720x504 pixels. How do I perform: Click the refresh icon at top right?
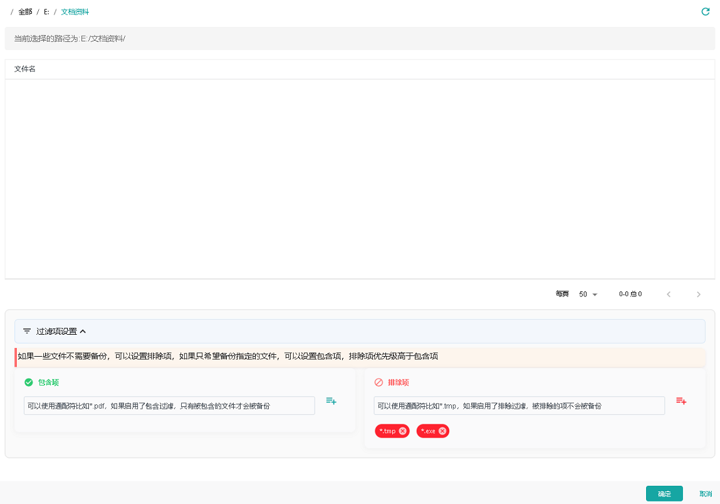click(x=705, y=12)
